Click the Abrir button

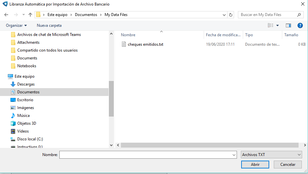tap(255, 165)
